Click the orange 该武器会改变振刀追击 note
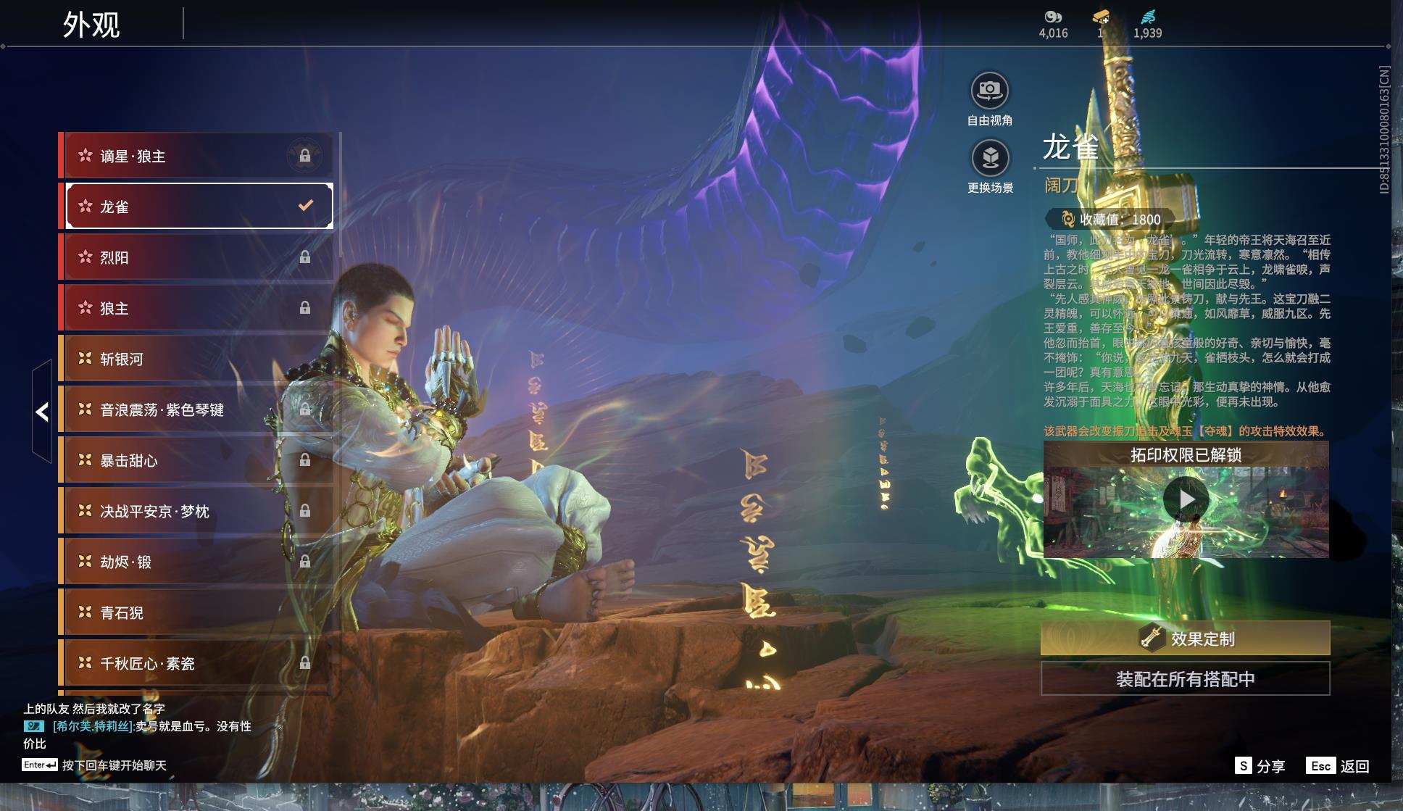Viewport: 1403px width, 811px height. pyautogui.click(x=1185, y=431)
